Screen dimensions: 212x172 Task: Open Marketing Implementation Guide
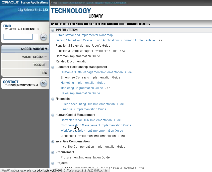point(83,83)
